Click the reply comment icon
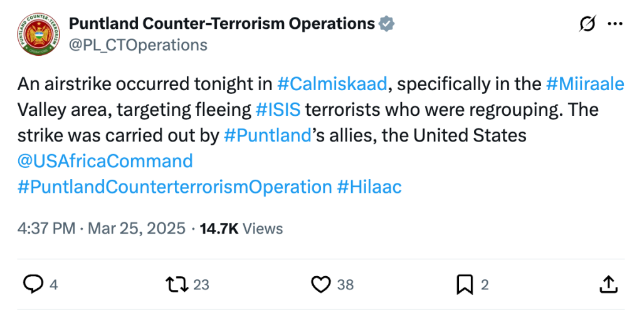The width and height of the screenshot is (642, 310). click(33, 285)
